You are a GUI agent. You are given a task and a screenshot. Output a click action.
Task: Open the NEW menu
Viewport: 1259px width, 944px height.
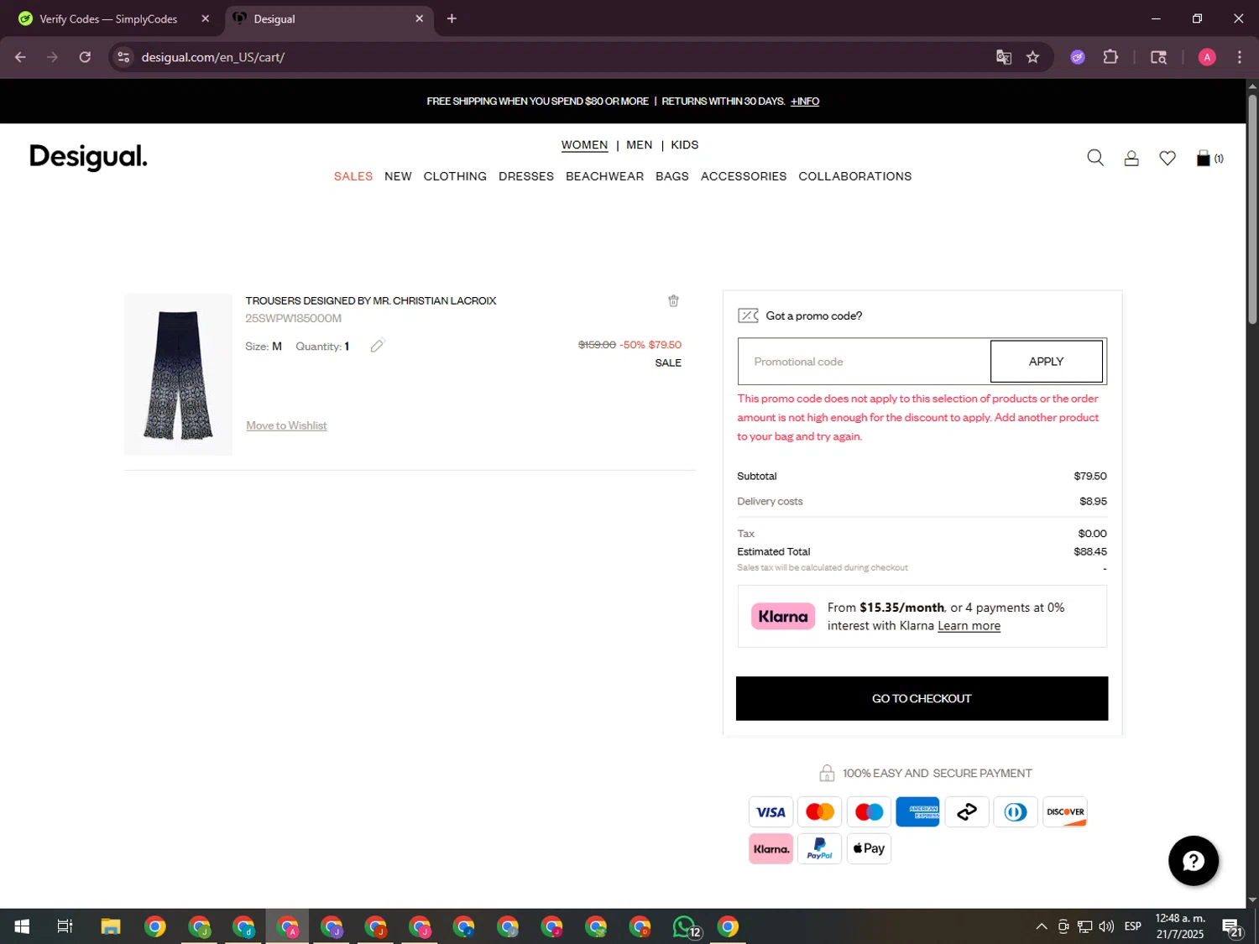(398, 176)
